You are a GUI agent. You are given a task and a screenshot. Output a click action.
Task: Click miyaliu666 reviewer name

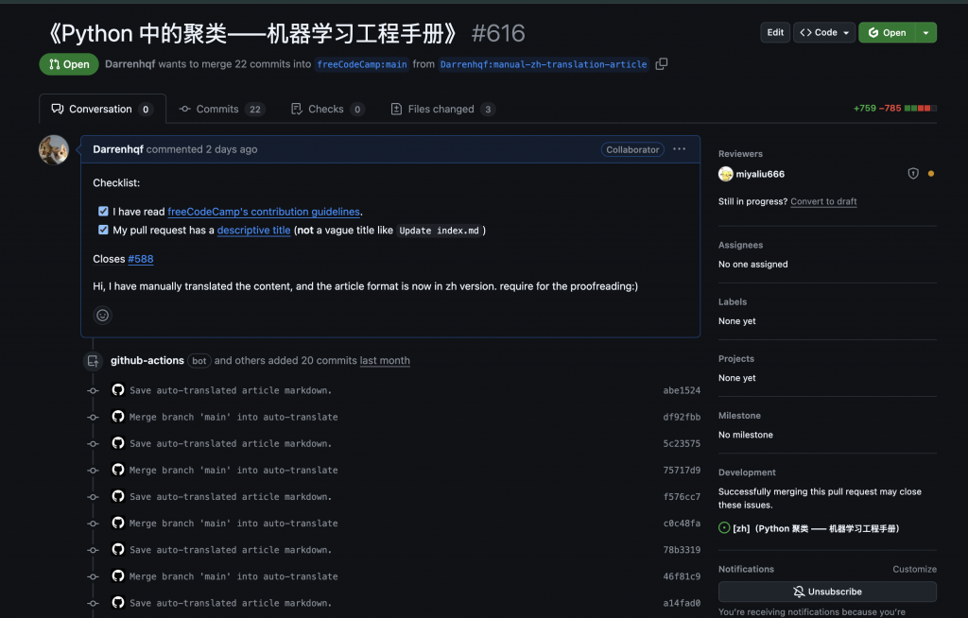click(760, 174)
